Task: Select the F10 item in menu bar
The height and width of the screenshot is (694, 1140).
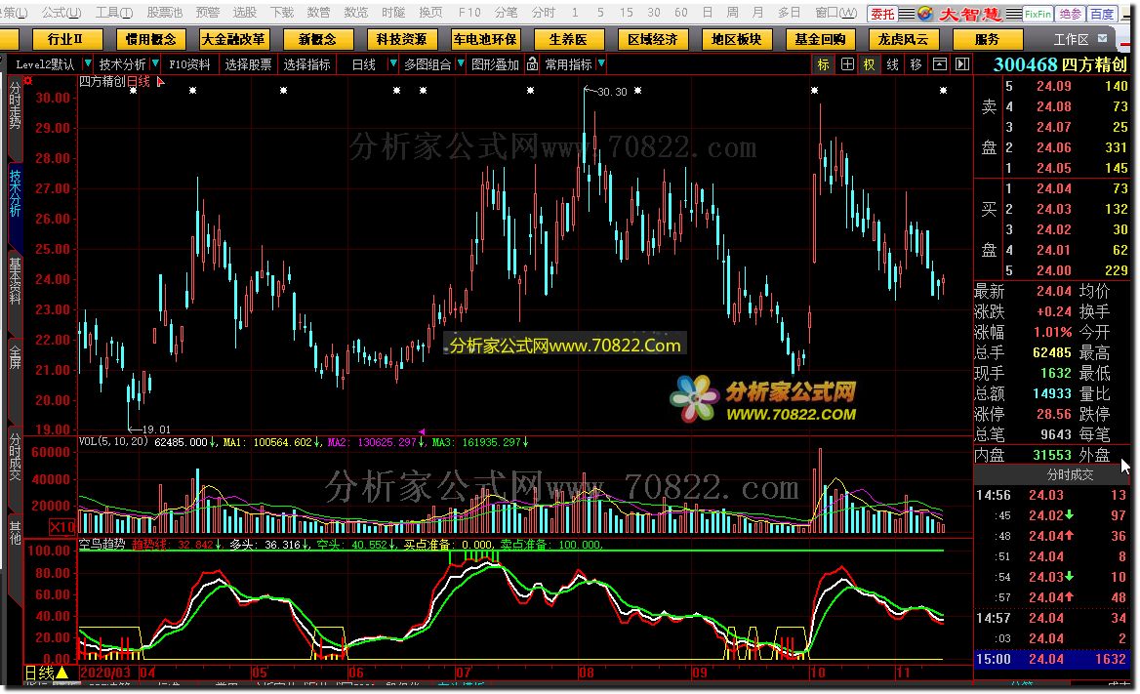Action: click(x=468, y=13)
